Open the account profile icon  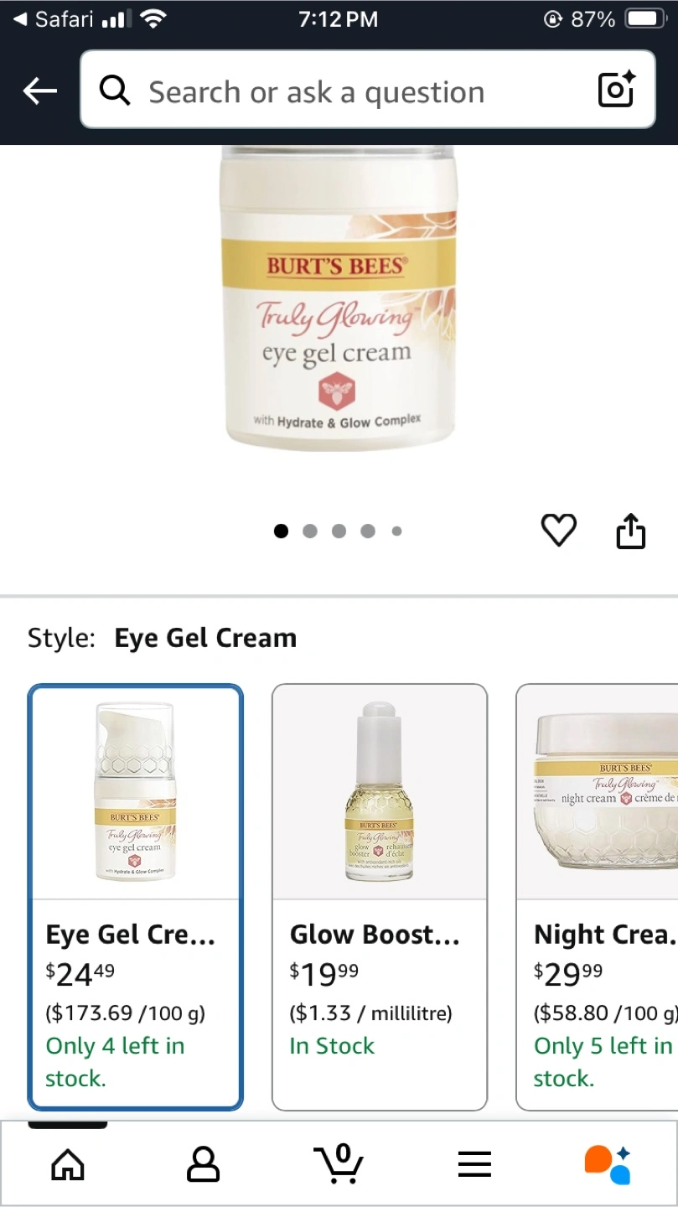coord(203,1164)
